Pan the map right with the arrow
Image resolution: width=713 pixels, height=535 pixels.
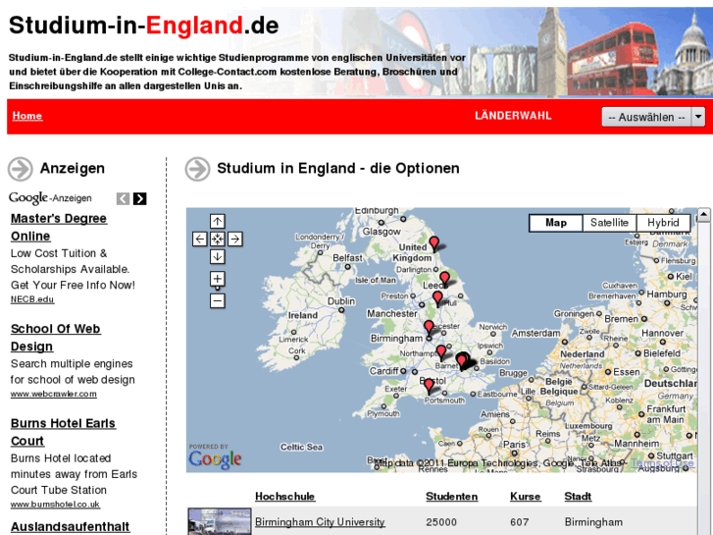[x=234, y=240]
